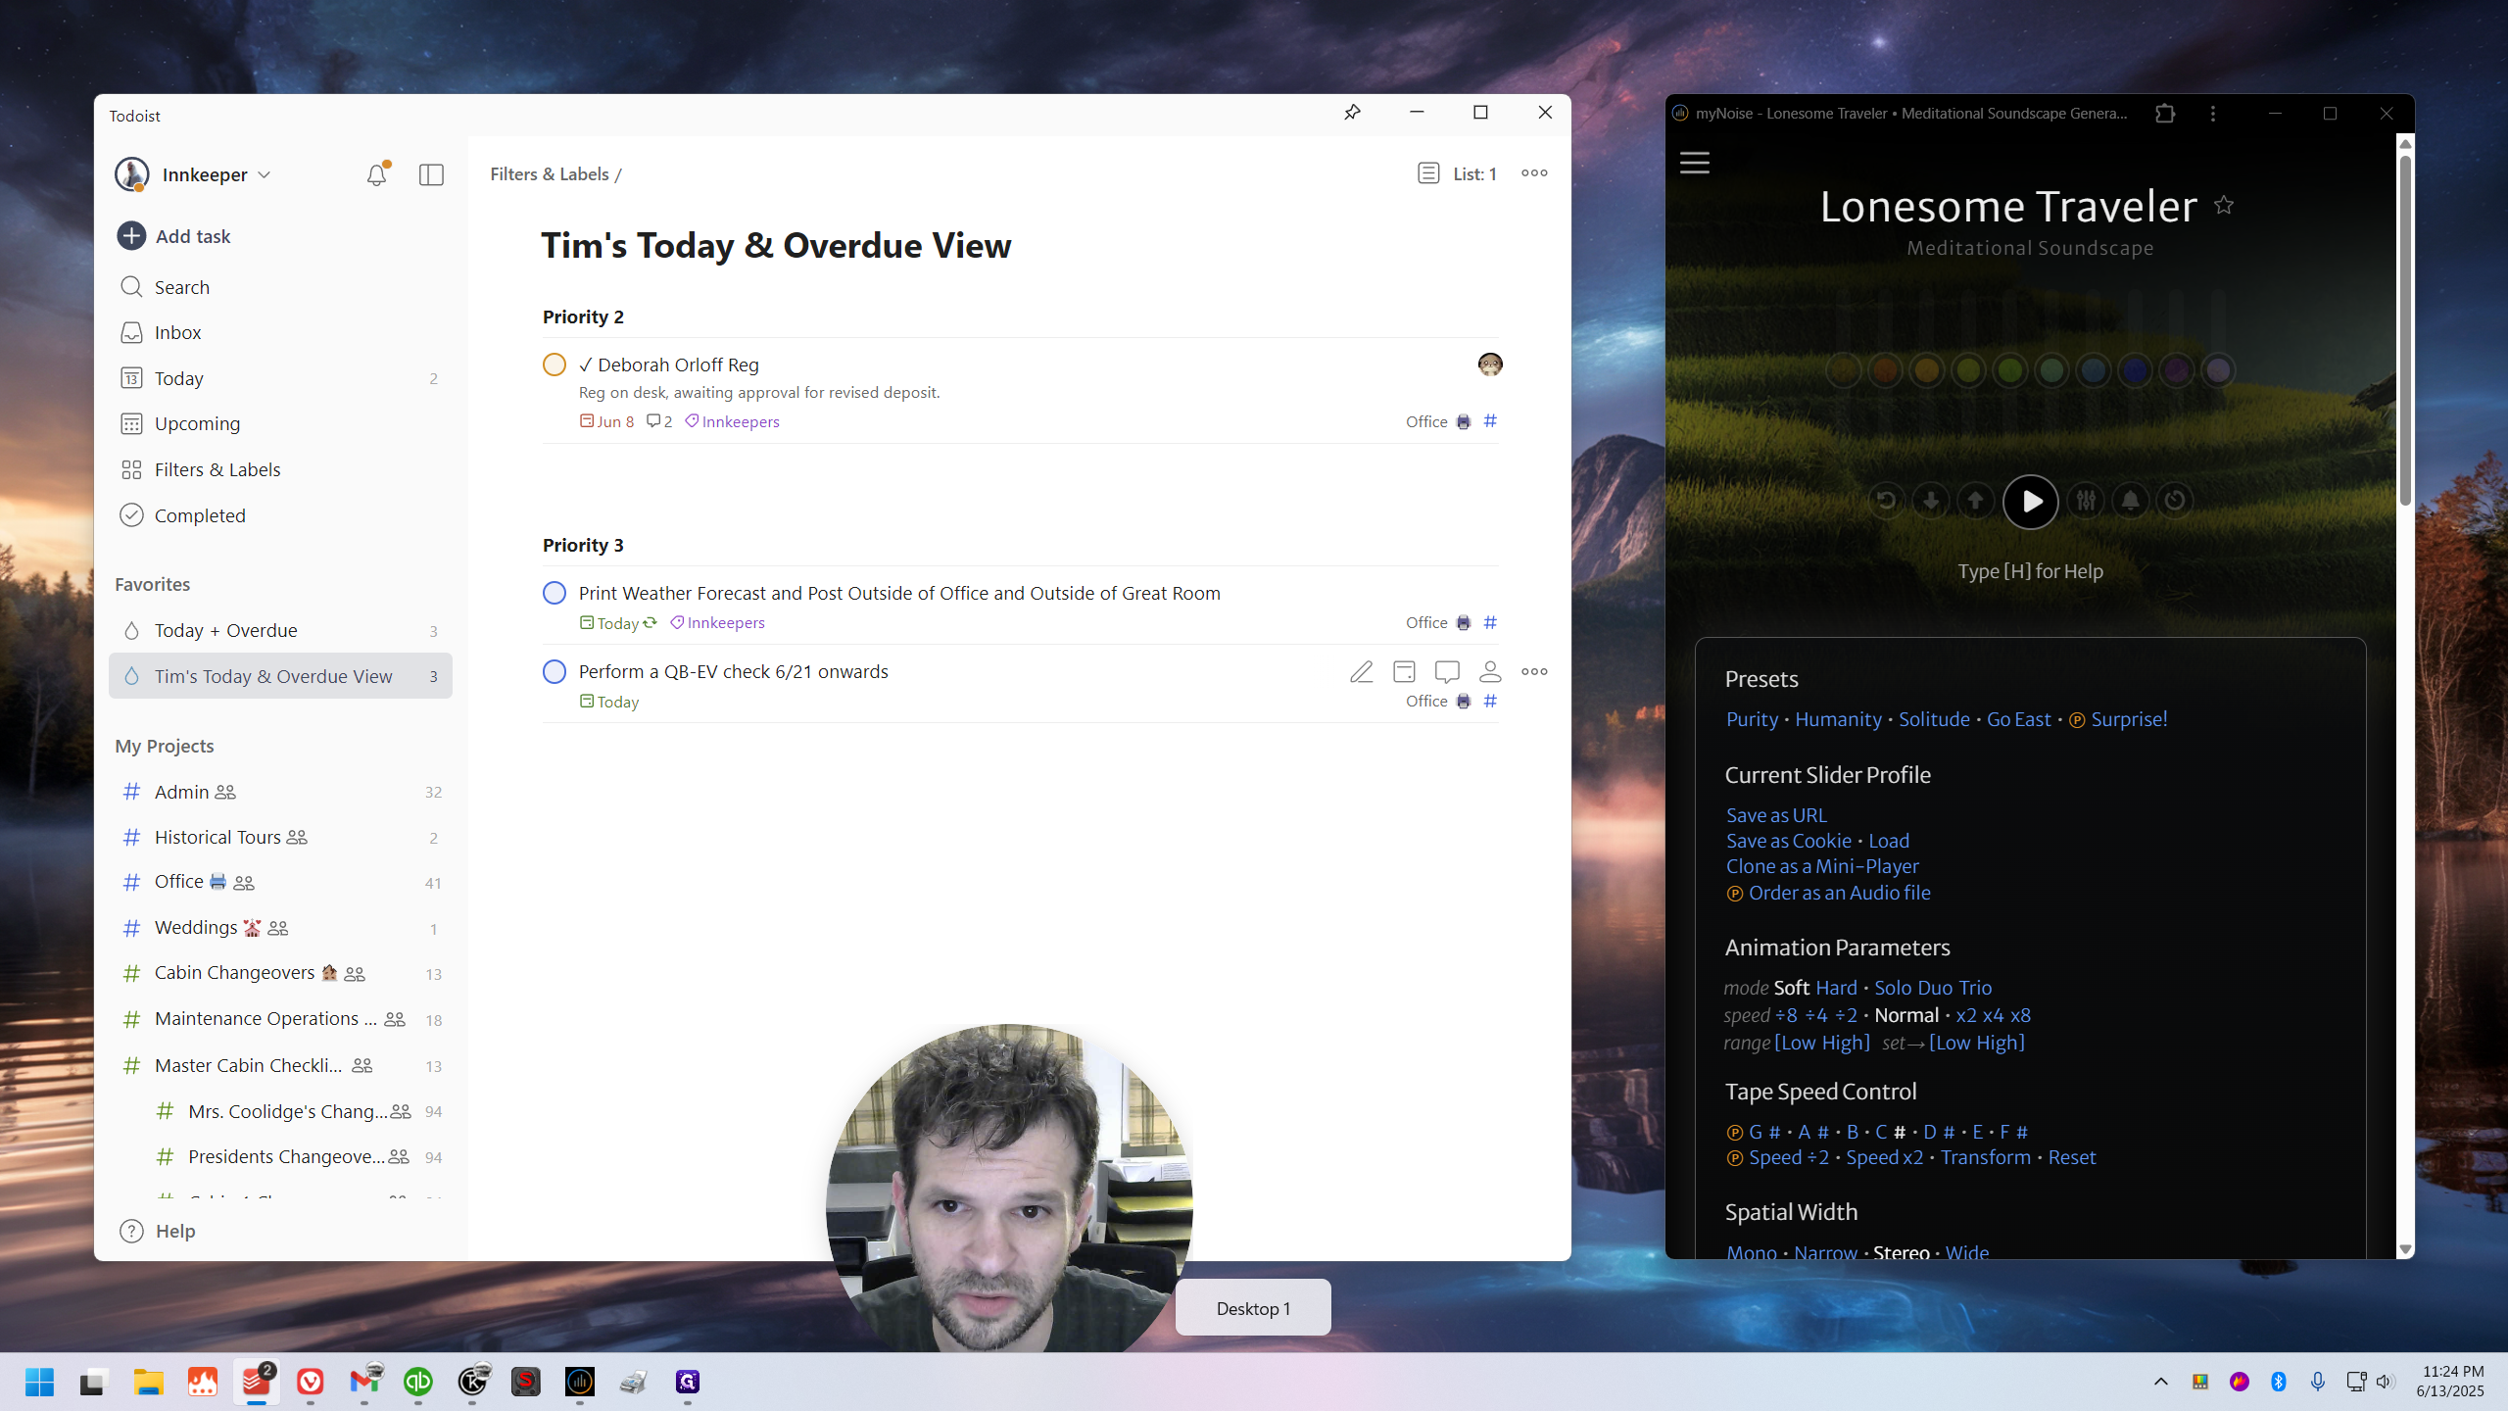Click the assignee avatar on Deborah Orloff Reg
The width and height of the screenshot is (2508, 1411).
1490,365
